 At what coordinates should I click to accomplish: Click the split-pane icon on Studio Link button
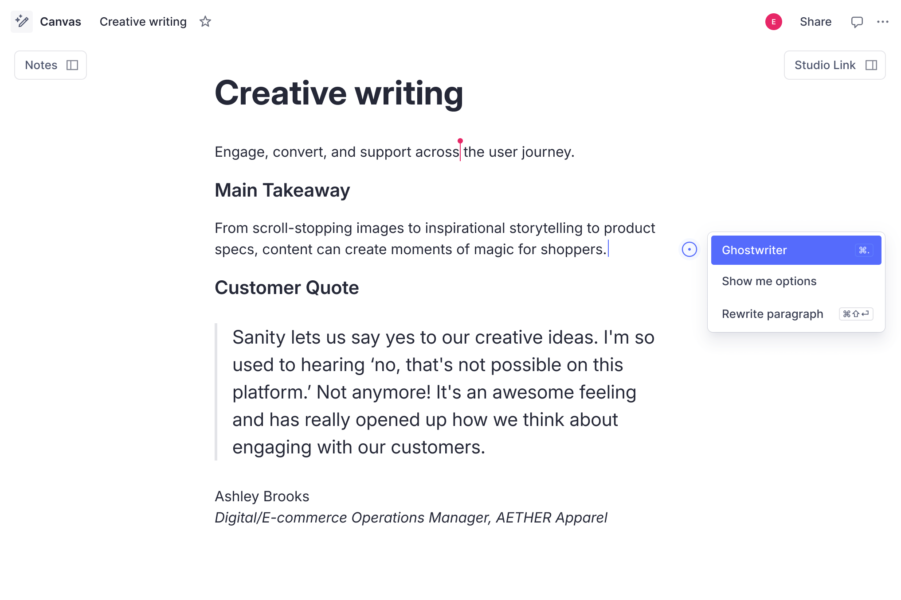click(x=872, y=65)
